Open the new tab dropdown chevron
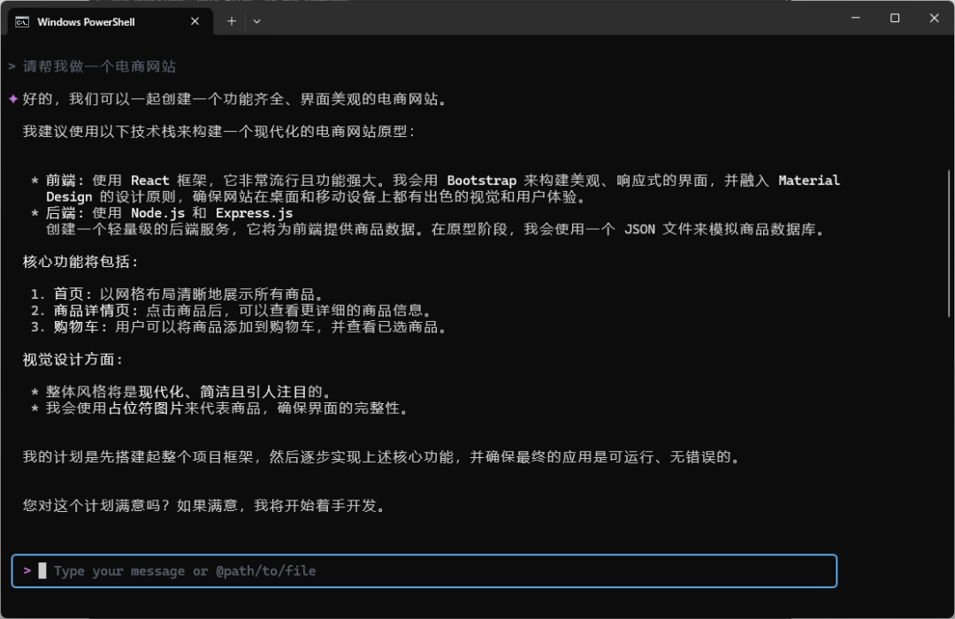This screenshot has width=955, height=619. [256, 21]
